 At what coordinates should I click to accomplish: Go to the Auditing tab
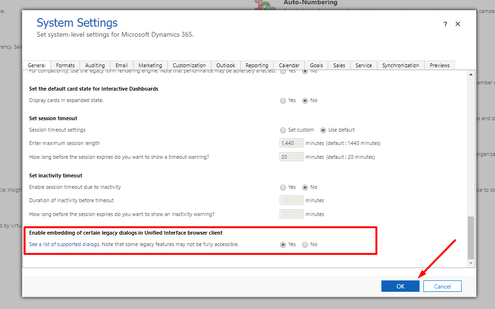coord(95,65)
